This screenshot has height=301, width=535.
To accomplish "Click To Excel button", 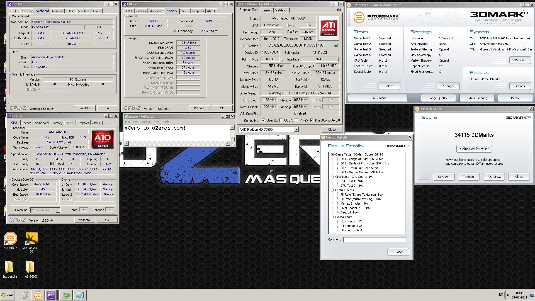I will (x=469, y=177).
